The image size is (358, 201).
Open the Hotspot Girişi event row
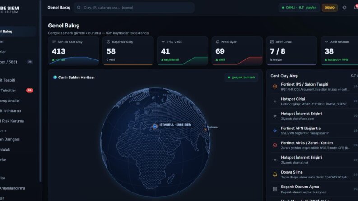[314, 101]
